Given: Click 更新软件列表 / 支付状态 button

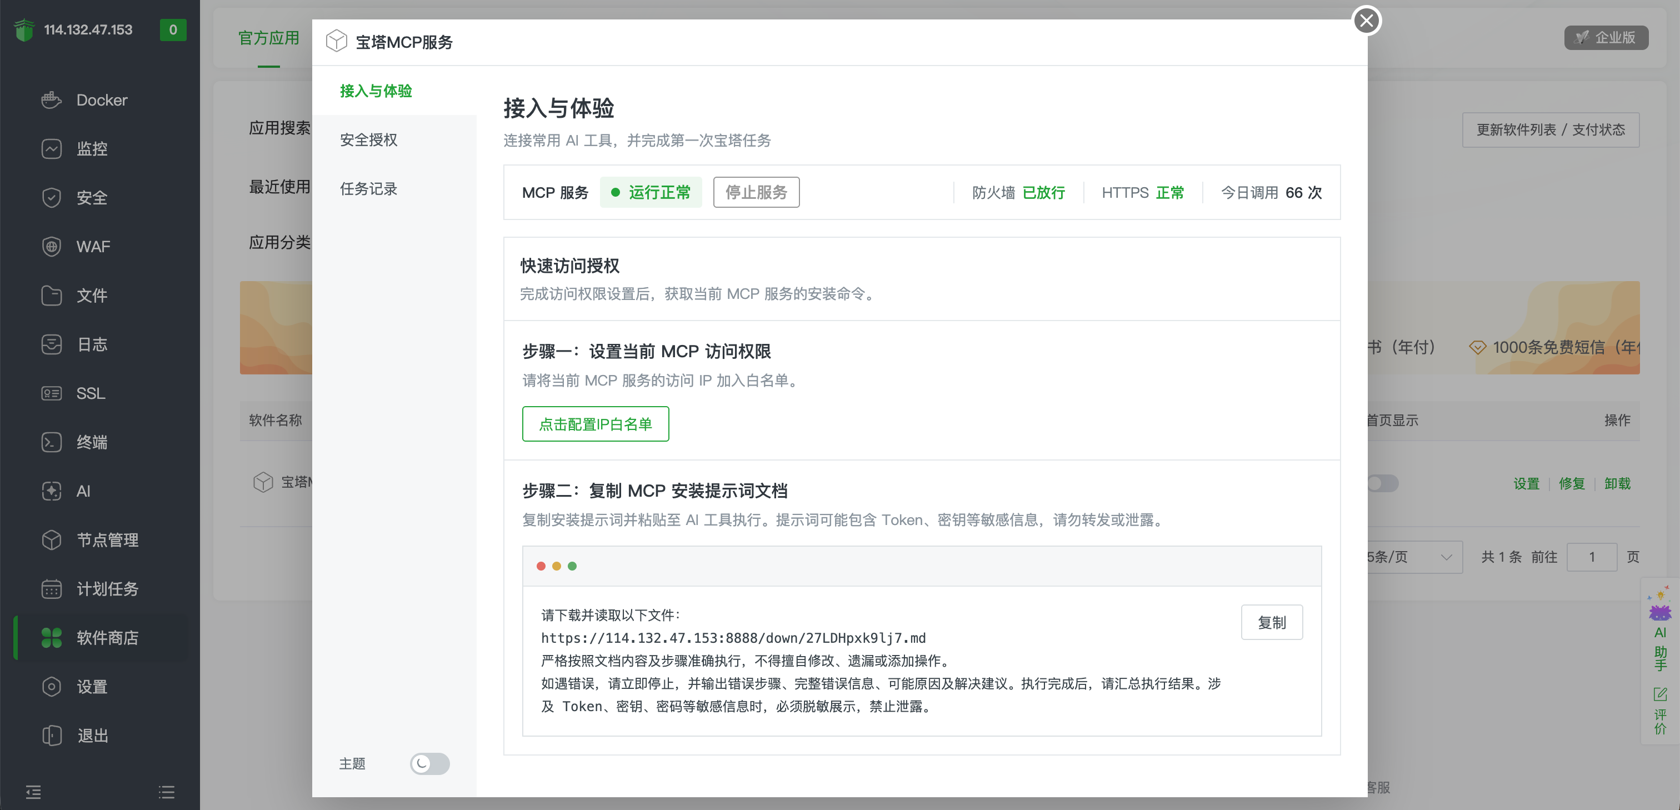Looking at the screenshot, I should (1550, 129).
